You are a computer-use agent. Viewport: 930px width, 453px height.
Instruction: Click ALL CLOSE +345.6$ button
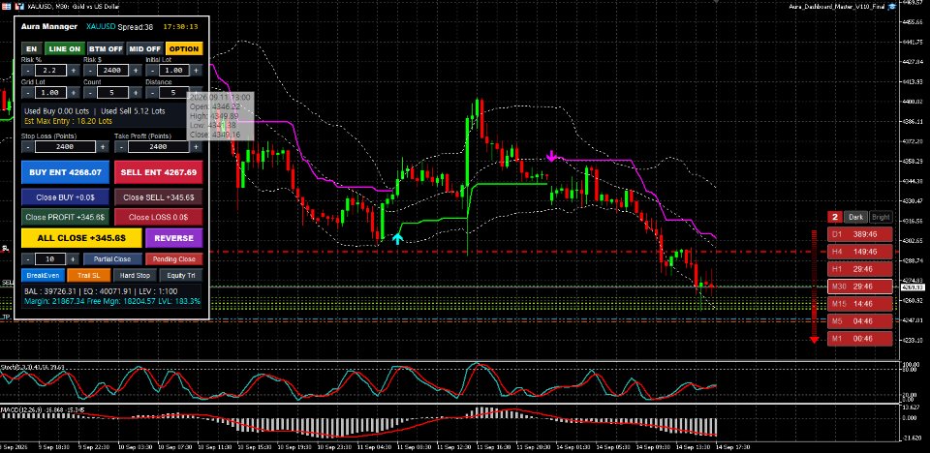pyautogui.click(x=81, y=238)
